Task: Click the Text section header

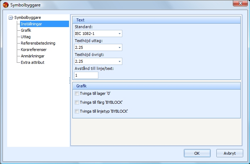Action: [156, 20]
